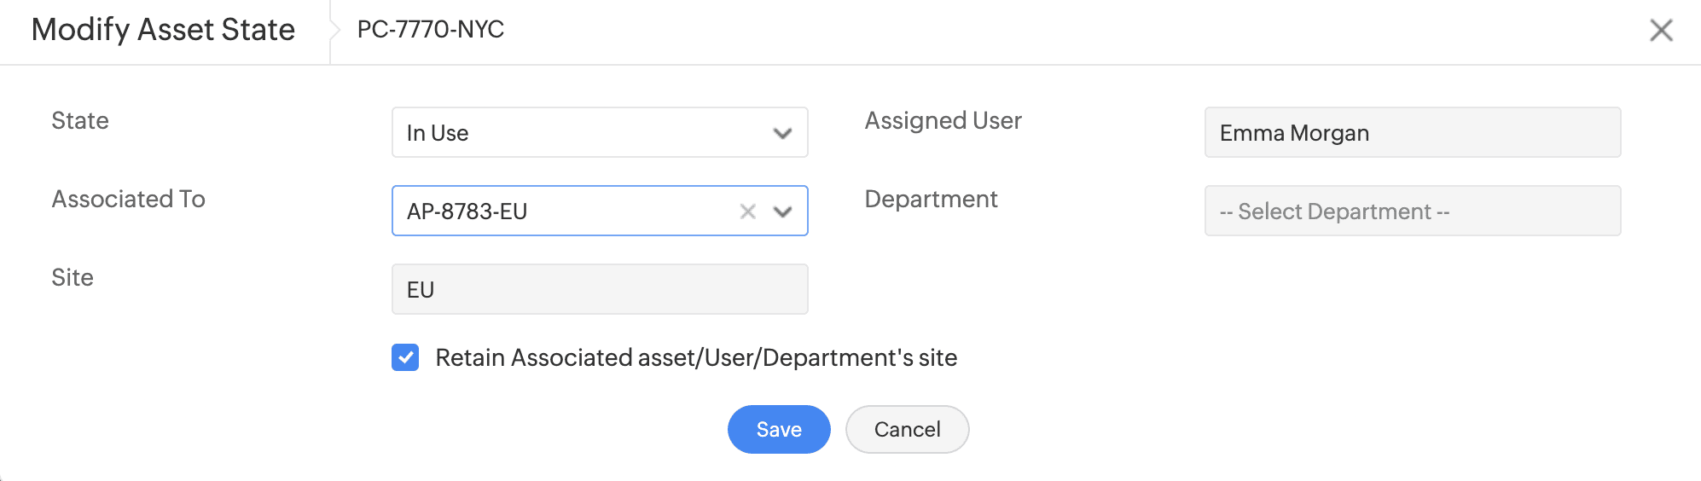This screenshot has height=481, width=1701.
Task: Uncheck the Retain Associated asset site checkbox
Action: [405, 357]
